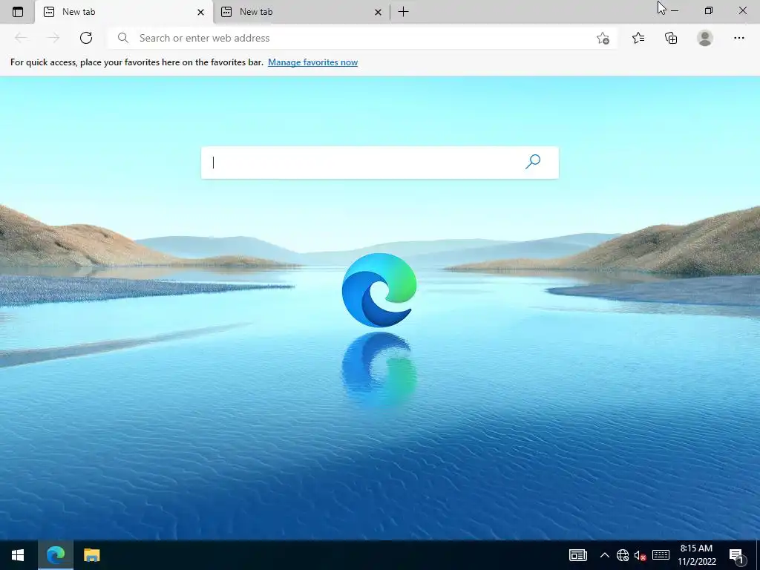Focus the page search box
The height and width of the screenshot is (570, 760).
tap(379, 163)
